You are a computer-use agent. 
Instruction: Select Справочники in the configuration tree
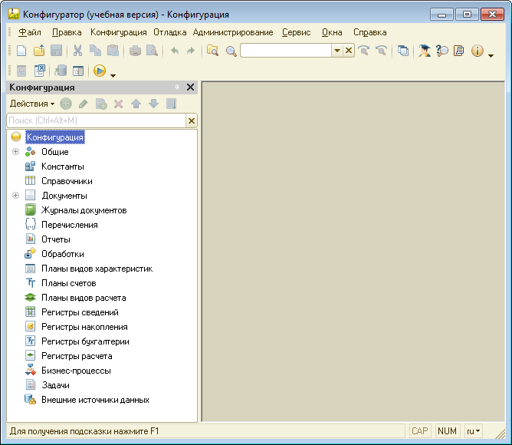point(67,181)
